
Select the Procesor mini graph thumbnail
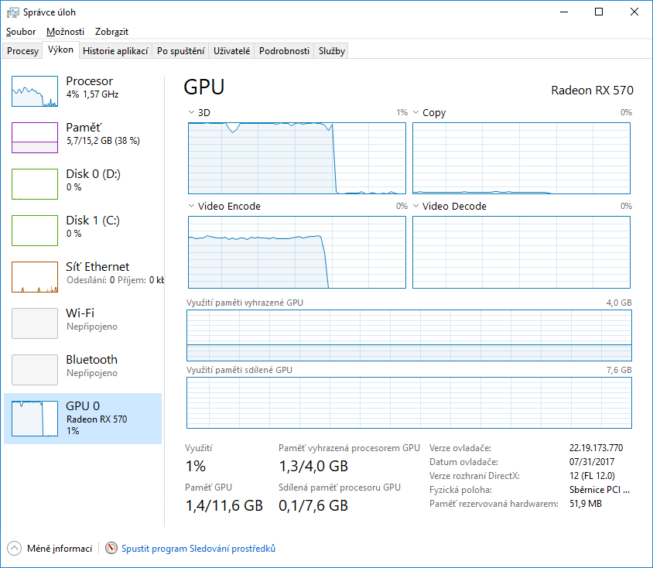pos(35,91)
